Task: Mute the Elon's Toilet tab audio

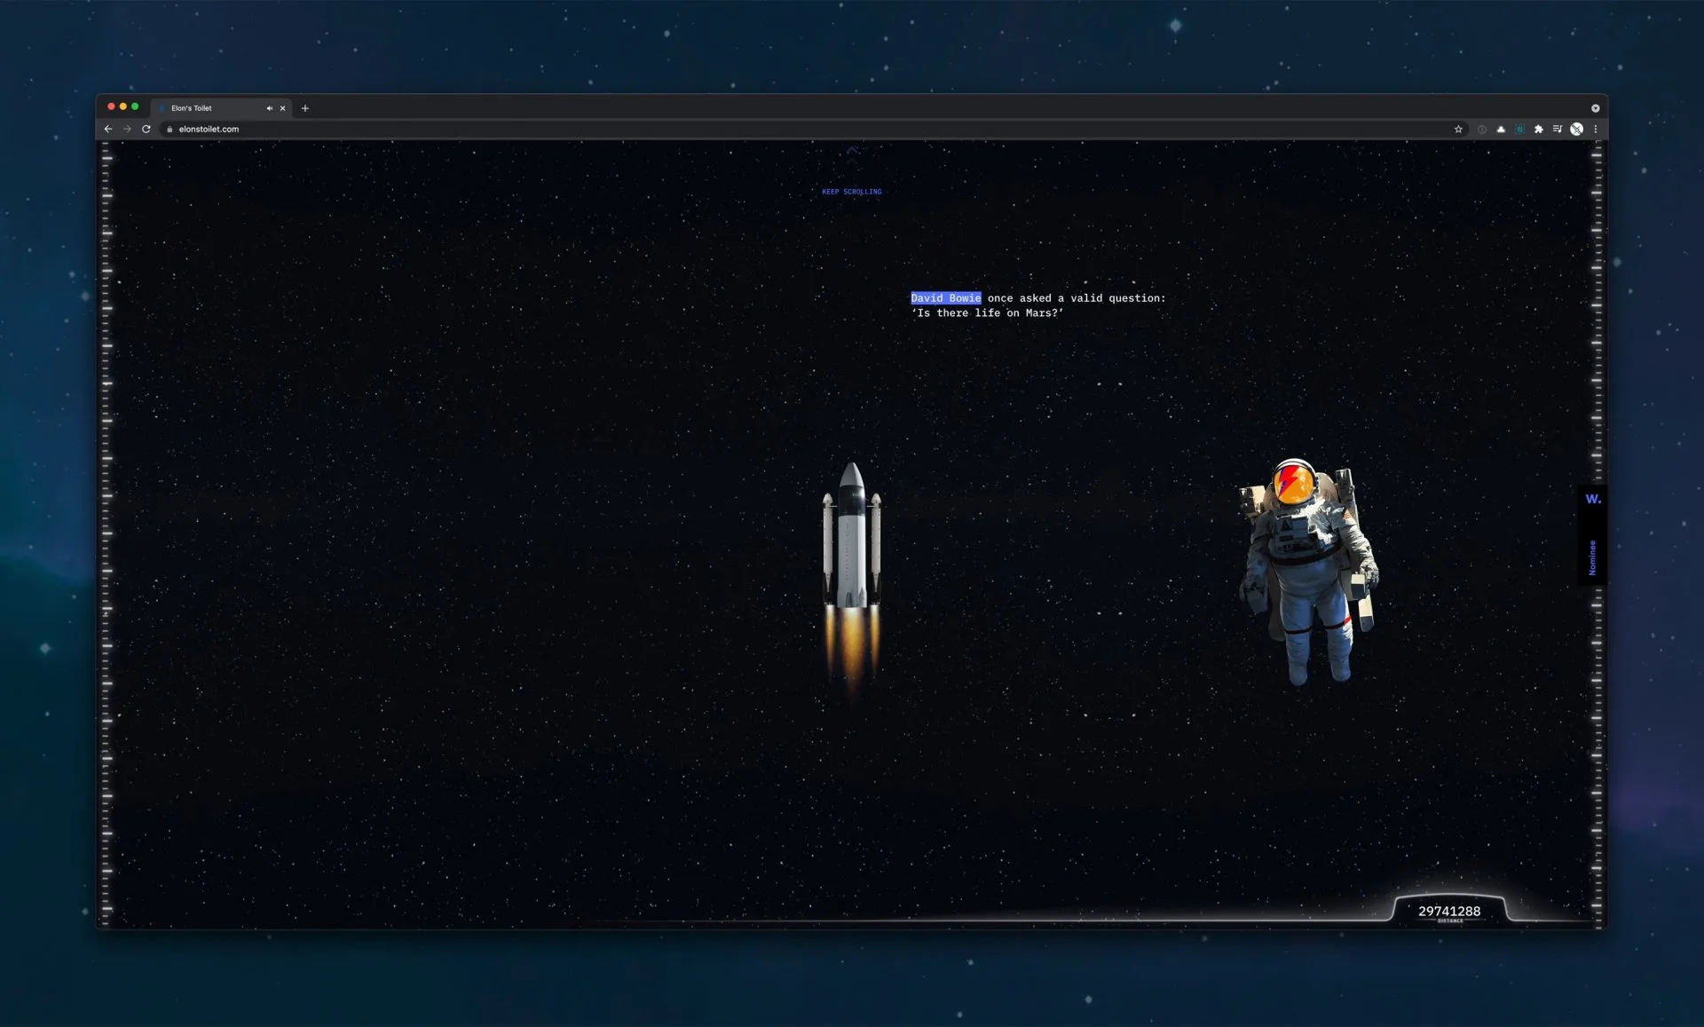Action: click(269, 108)
